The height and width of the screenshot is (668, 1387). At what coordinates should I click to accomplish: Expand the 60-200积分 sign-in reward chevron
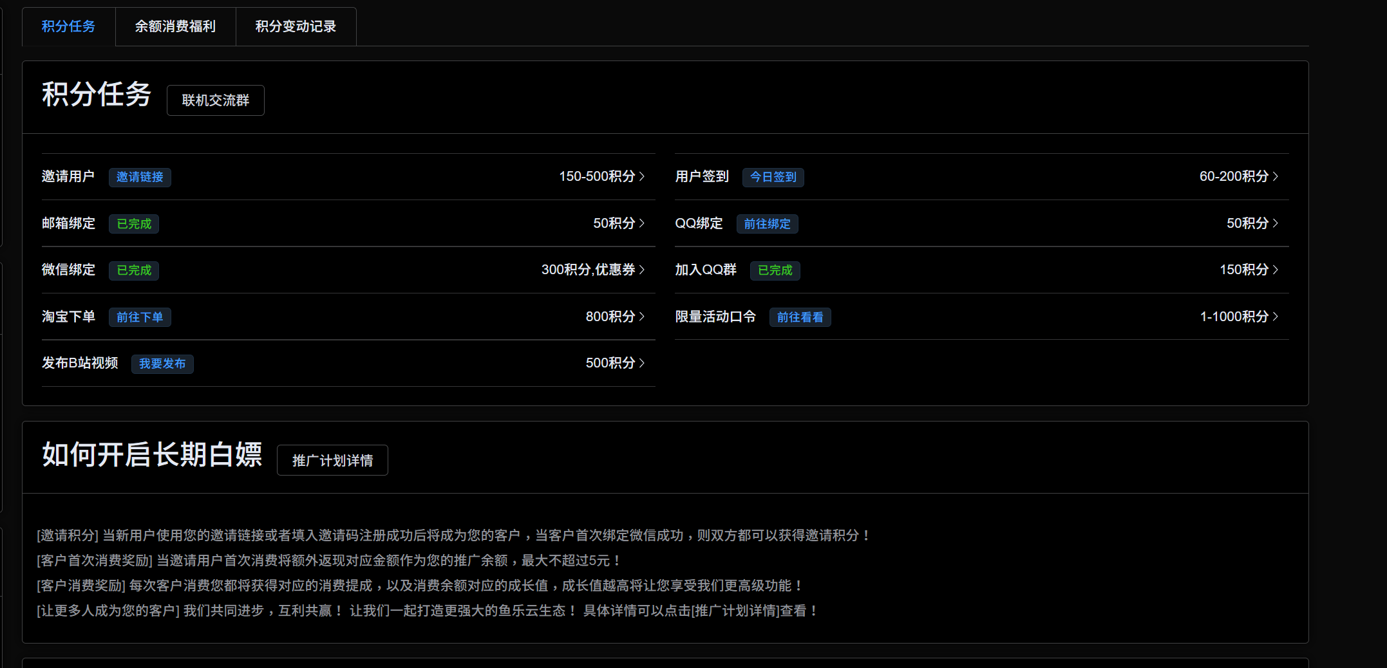[x=1275, y=176]
